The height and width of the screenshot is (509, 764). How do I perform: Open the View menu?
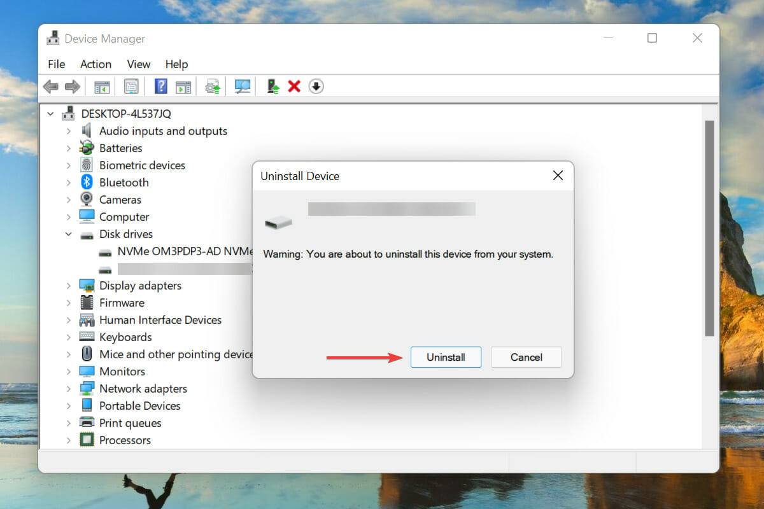138,64
